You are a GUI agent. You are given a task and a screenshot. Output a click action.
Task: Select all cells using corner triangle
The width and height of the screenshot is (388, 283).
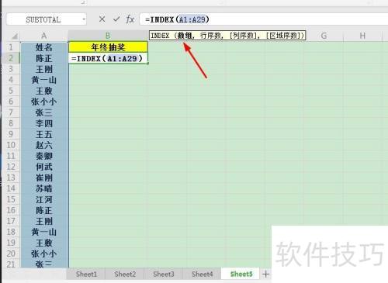click(x=15, y=36)
